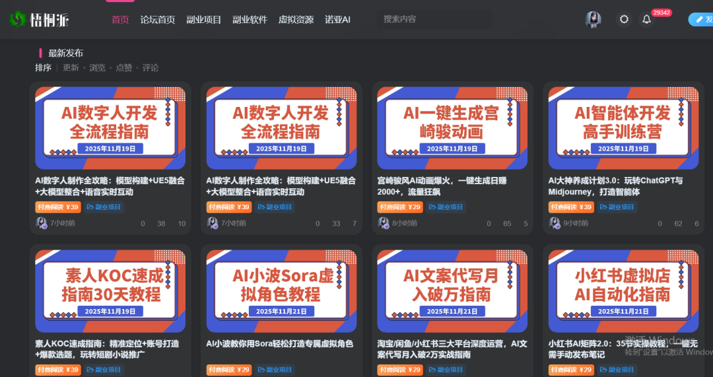Click the 最新发布 section heading
The image size is (713, 377).
tap(65, 53)
